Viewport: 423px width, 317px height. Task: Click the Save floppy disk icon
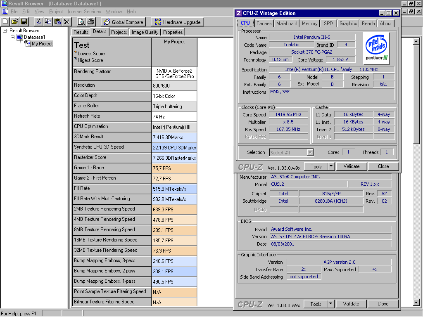click(24, 22)
